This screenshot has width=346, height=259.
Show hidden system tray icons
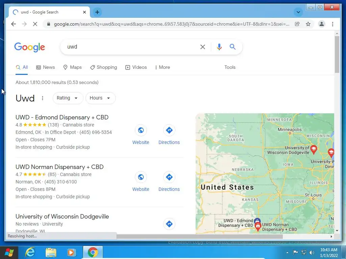(x=287, y=253)
